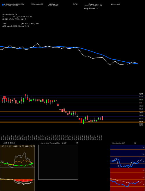Viewport: 145px width, 191px height.
Task: Click the 'Day Vol: 0 M' label
Action: [x=91, y=8]
